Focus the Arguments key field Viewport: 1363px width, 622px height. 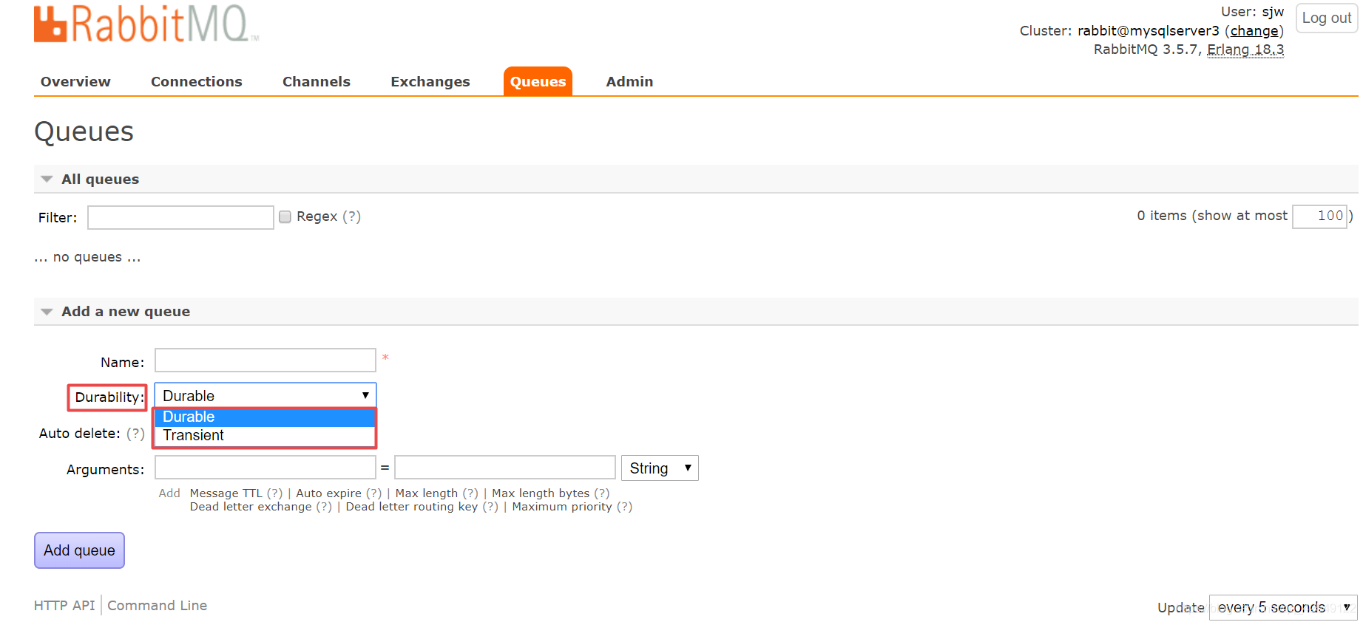[x=266, y=468]
